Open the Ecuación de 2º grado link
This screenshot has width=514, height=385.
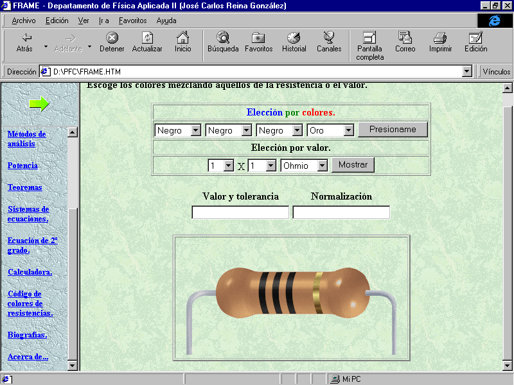pos(33,246)
